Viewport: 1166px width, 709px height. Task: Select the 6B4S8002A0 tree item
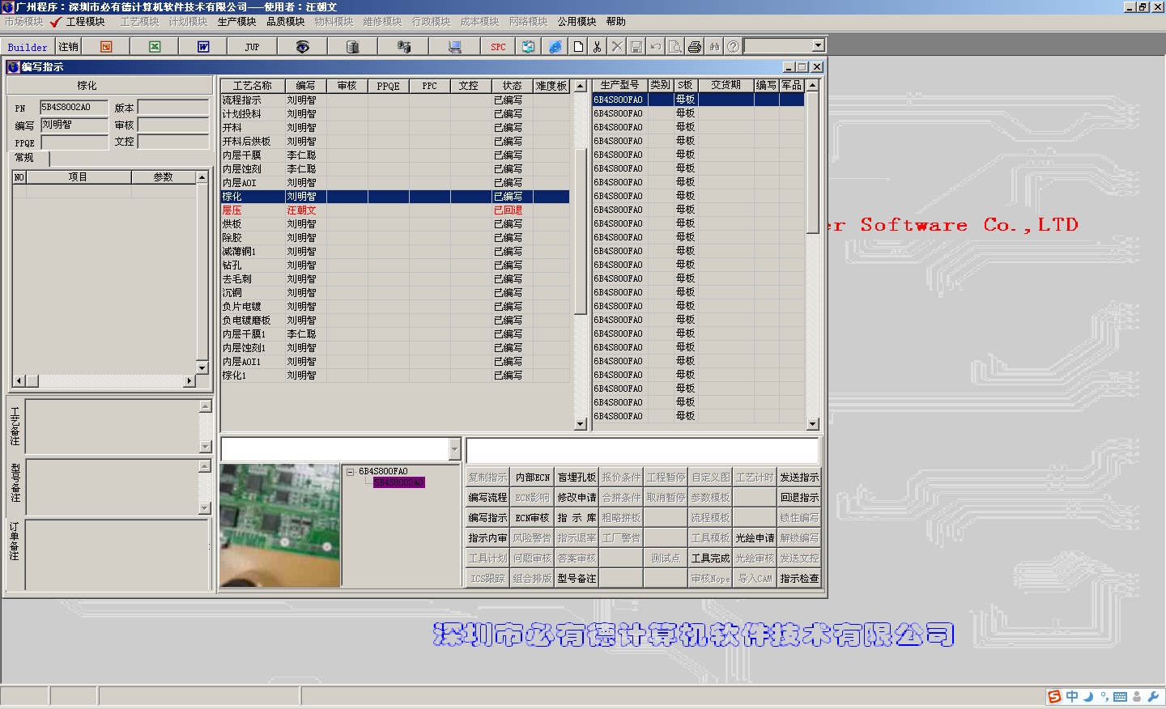398,482
